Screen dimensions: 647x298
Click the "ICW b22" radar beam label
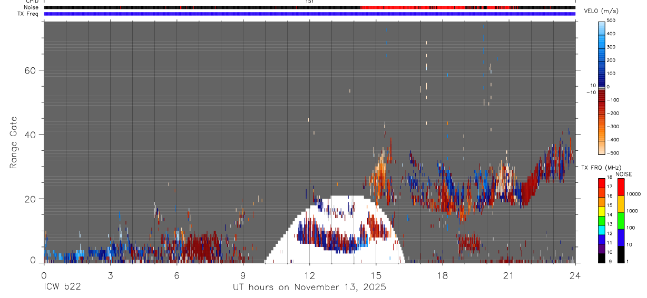[62, 287]
